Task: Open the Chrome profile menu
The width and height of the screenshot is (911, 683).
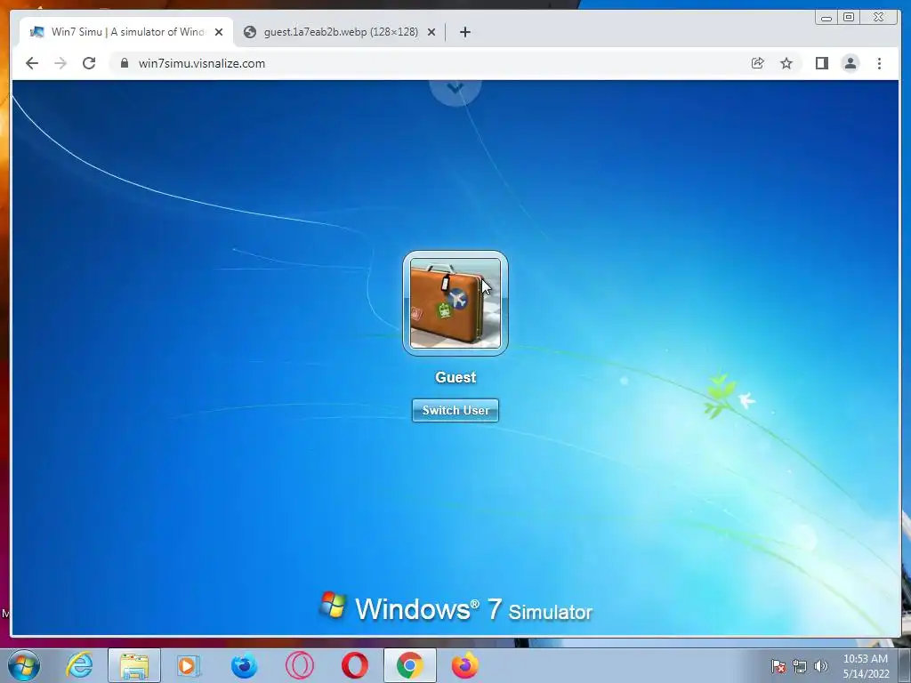Action: tap(851, 63)
